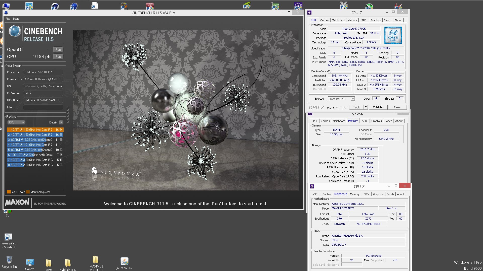The image size is (483, 271).
Task: Click the Intel Core i7 logo in CPU-Z
Action: pos(393,35)
